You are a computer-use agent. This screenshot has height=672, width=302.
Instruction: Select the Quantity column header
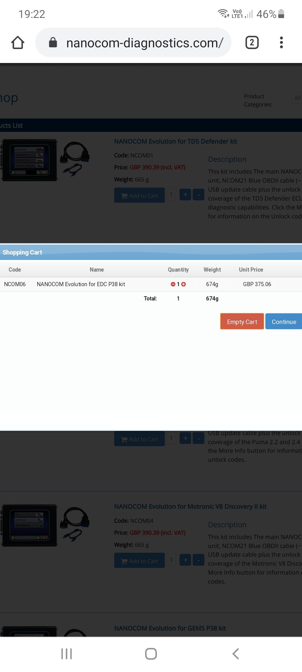coord(178,270)
